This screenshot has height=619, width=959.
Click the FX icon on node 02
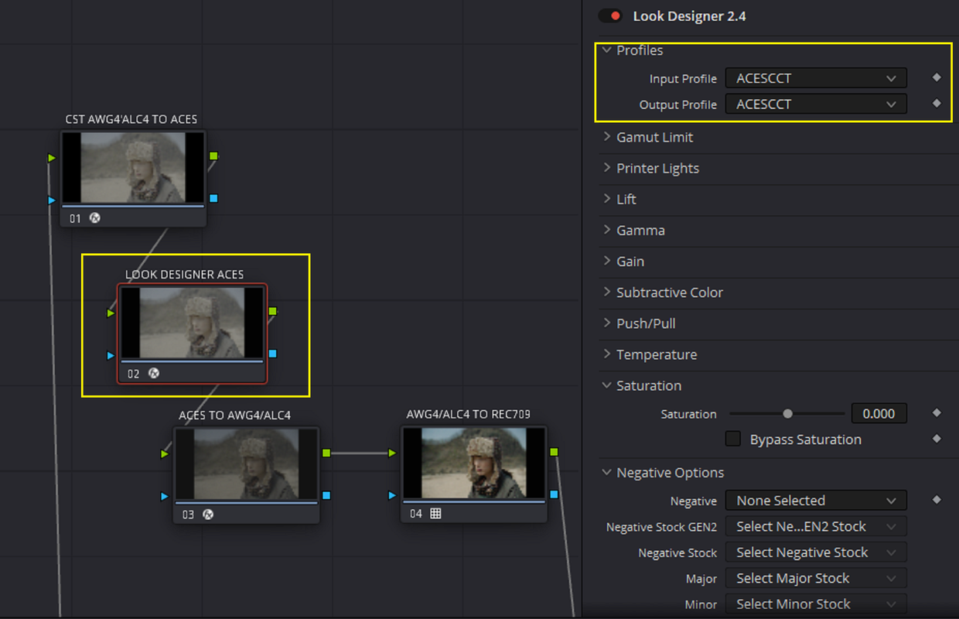(154, 374)
